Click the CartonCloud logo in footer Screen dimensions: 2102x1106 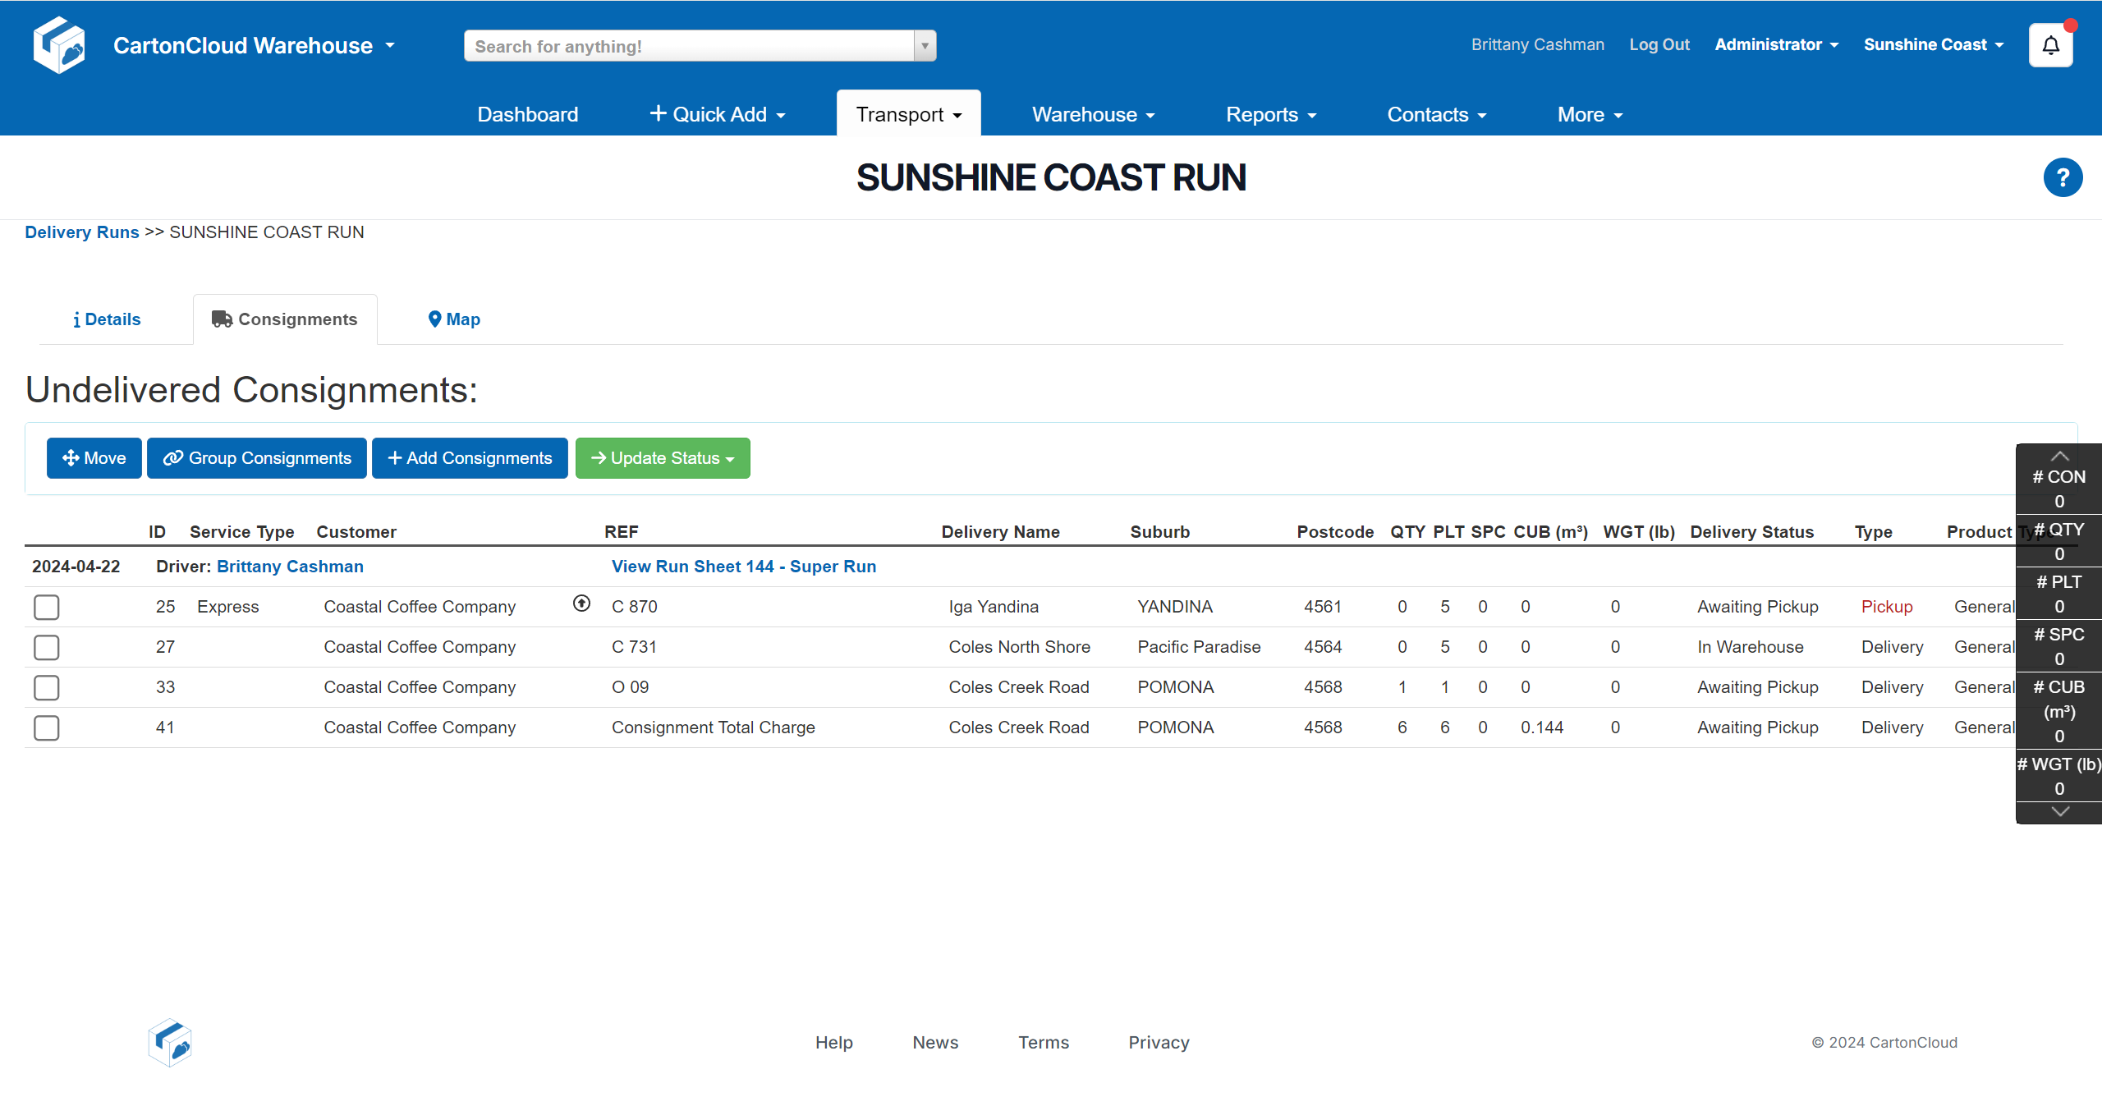click(170, 1042)
